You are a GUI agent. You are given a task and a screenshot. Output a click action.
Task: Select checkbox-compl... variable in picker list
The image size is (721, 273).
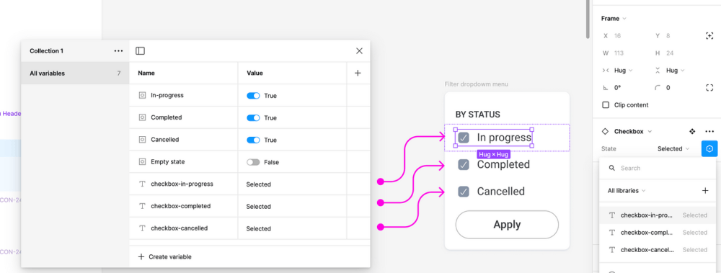point(658,233)
